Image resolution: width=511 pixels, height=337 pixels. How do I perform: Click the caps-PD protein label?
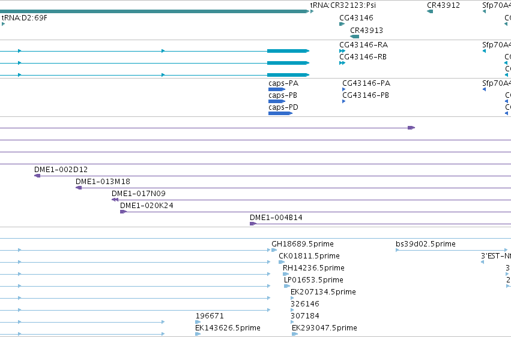click(x=283, y=107)
